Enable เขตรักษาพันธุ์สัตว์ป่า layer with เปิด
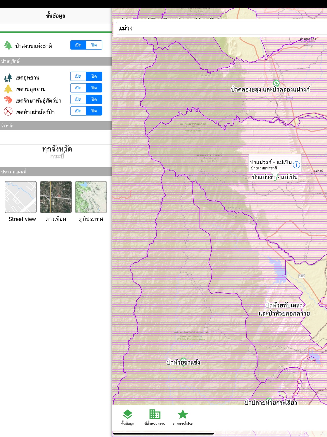Screen dimensions: 327x437 [x=78, y=99]
